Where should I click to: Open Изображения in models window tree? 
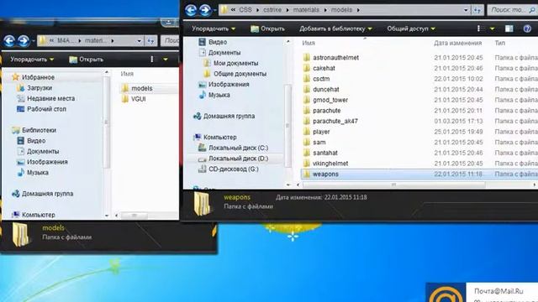(x=224, y=85)
